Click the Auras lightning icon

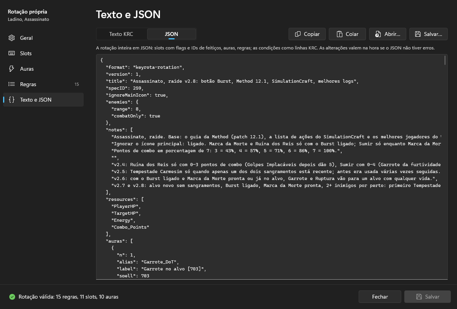(x=12, y=69)
